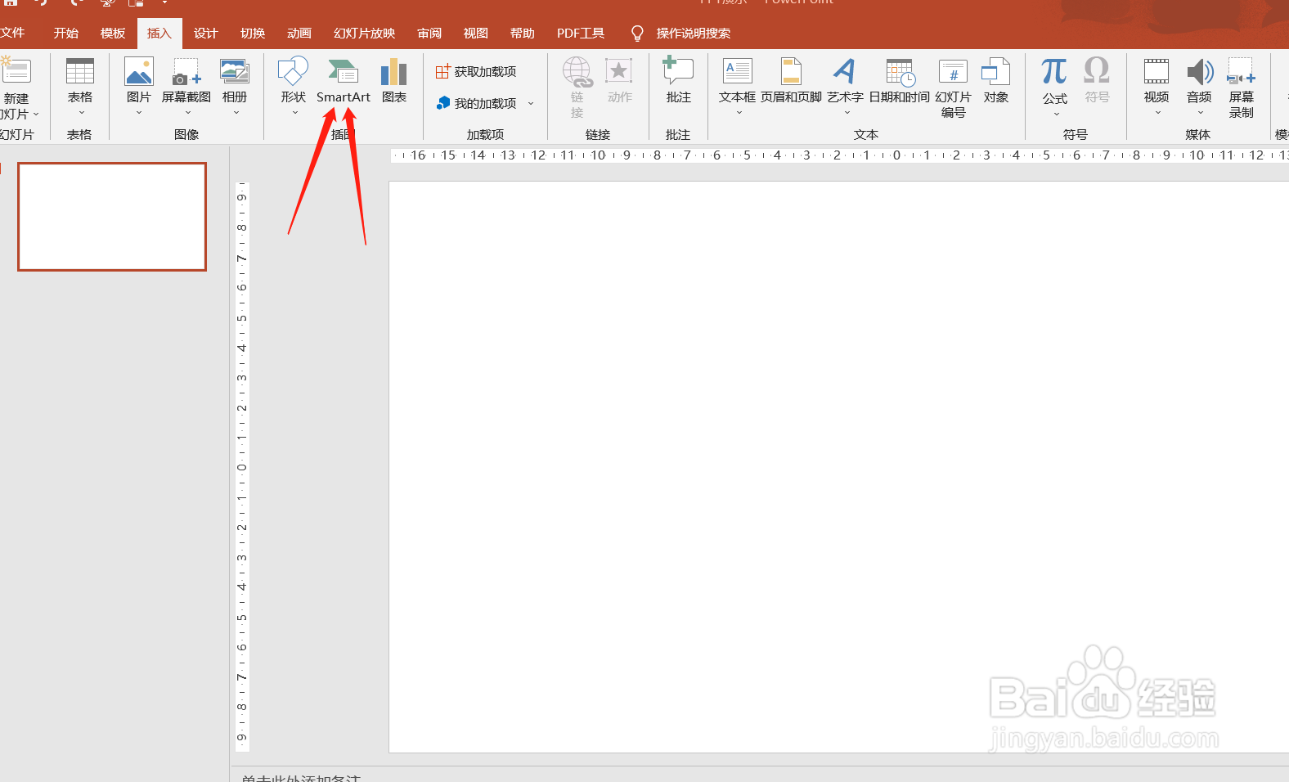Insert a 视频 video

point(1157,71)
